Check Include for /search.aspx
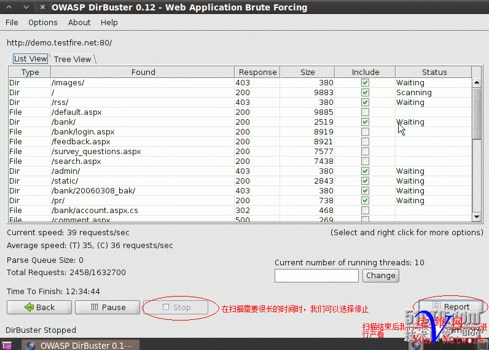The height and width of the screenshot is (350, 489). [365, 161]
